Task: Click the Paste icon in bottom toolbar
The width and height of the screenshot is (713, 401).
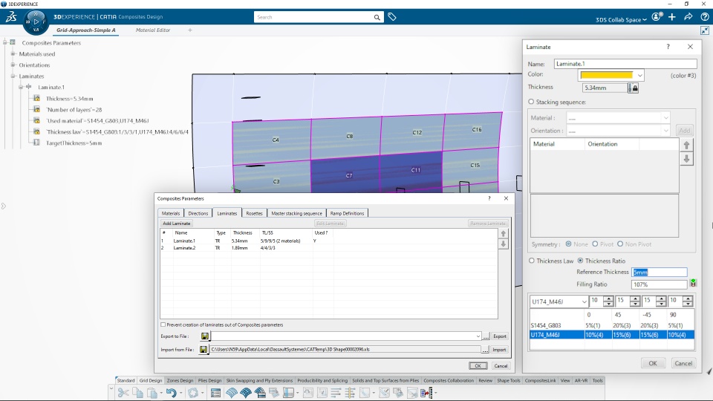Action: point(152,393)
